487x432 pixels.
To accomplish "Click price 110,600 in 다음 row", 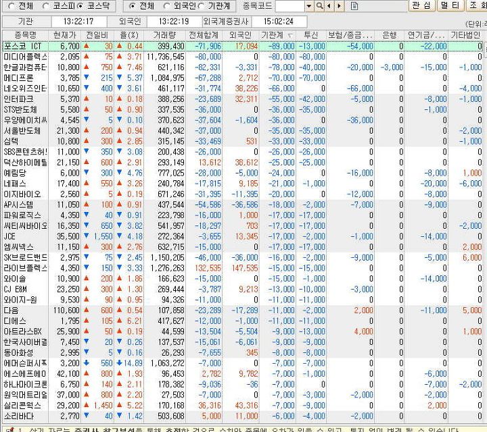I will (66, 310).
